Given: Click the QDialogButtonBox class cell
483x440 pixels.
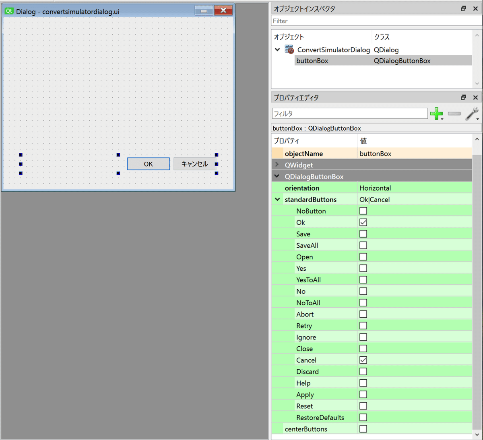Looking at the screenshot, I should click(x=402, y=61).
